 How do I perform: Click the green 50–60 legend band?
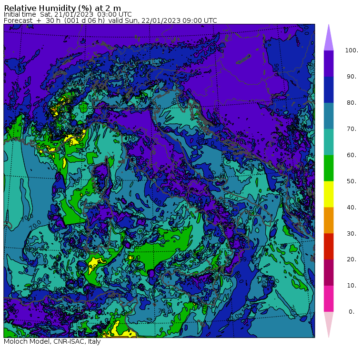coord(329,168)
